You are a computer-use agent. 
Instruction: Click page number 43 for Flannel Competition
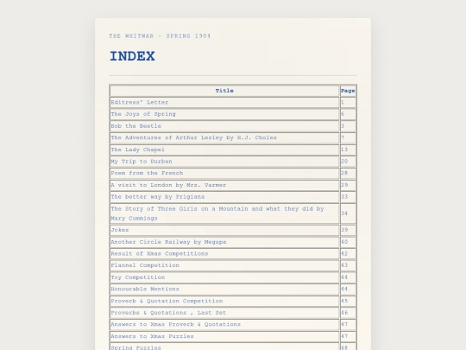pos(348,265)
